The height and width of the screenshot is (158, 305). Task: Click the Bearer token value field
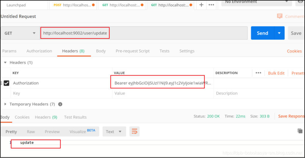pyautogui.click(x=163, y=83)
